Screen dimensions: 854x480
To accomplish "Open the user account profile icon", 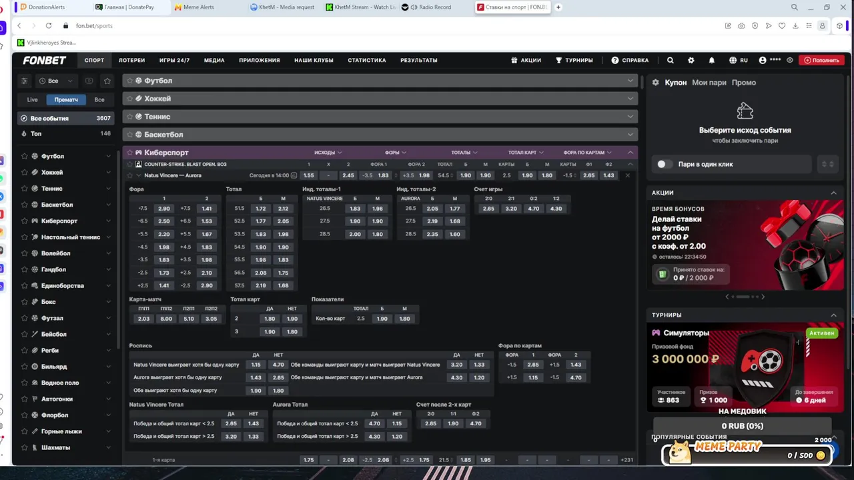I will 763,60.
